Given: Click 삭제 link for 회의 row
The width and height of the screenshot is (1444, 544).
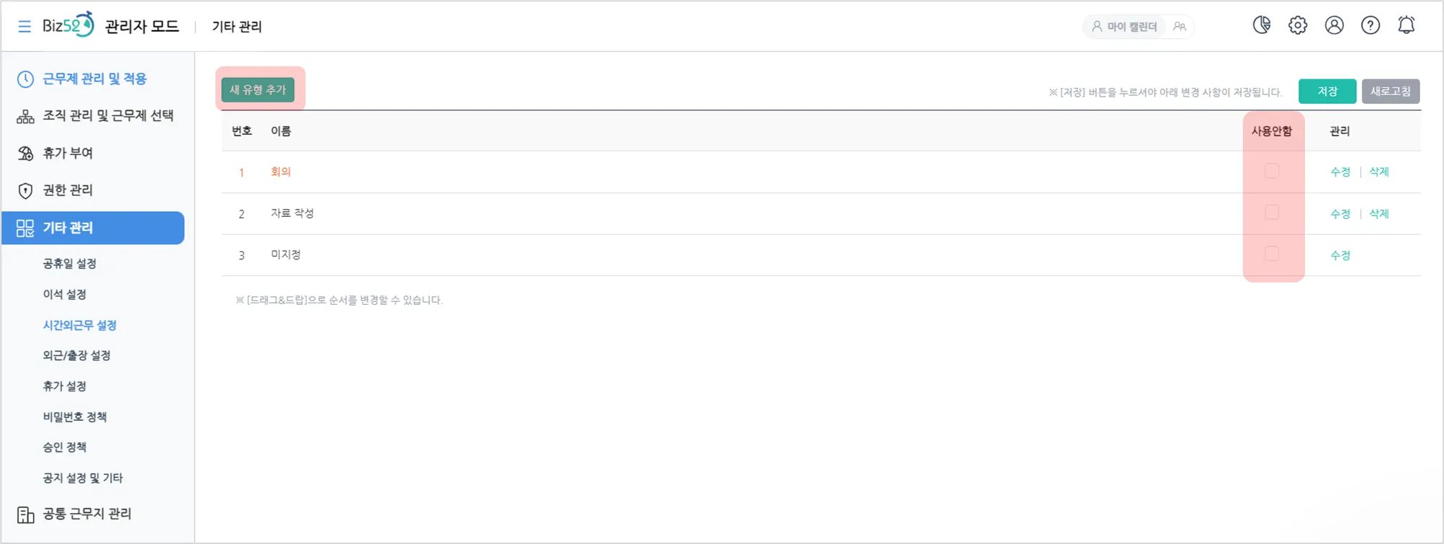Looking at the screenshot, I should 1379,171.
